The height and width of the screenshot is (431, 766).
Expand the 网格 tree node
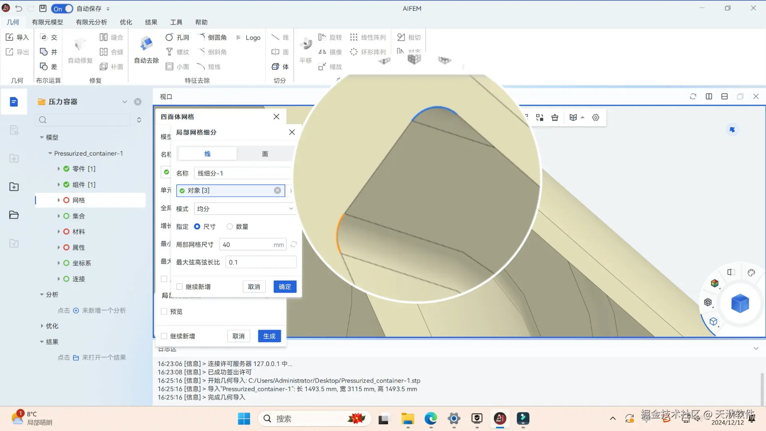pyautogui.click(x=59, y=200)
